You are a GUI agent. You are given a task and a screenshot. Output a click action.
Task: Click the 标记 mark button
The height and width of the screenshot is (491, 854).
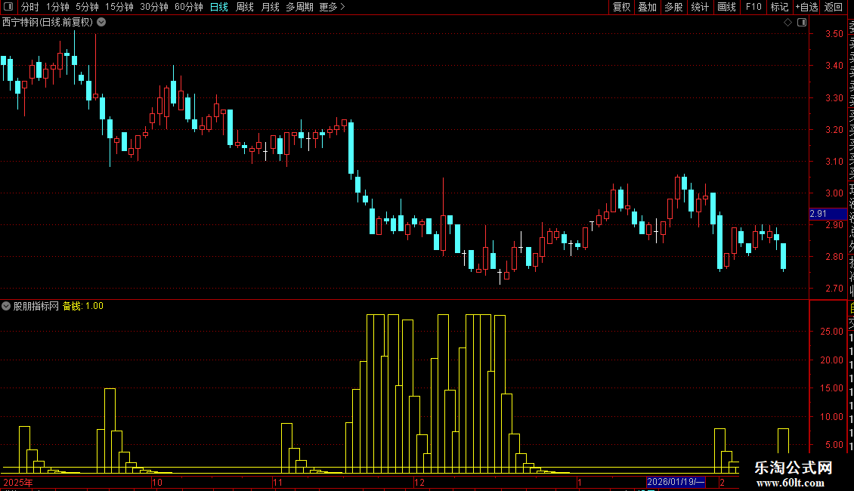[x=779, y=7]
